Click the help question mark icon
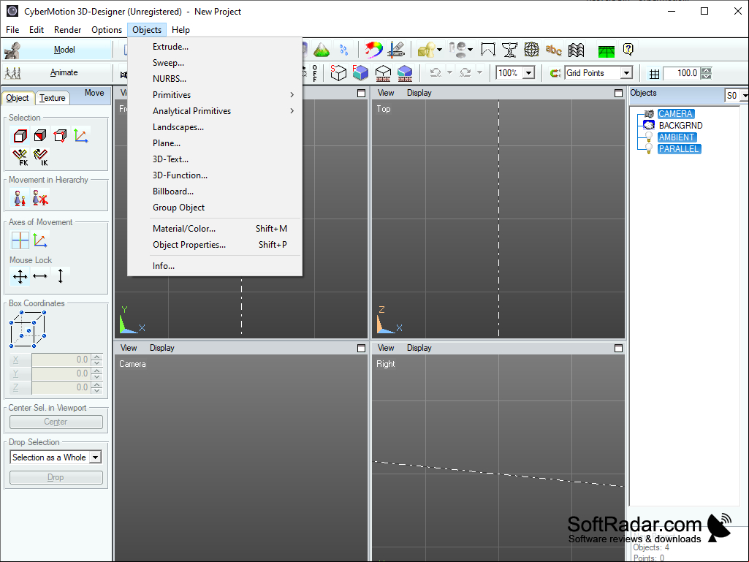The image size is (749, 562). point(628,49)
